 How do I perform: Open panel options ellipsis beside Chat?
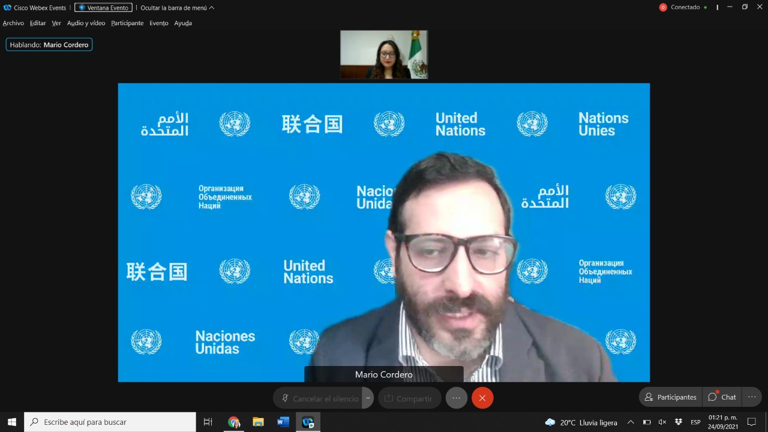pyautogui.click(x=752, y=397)
